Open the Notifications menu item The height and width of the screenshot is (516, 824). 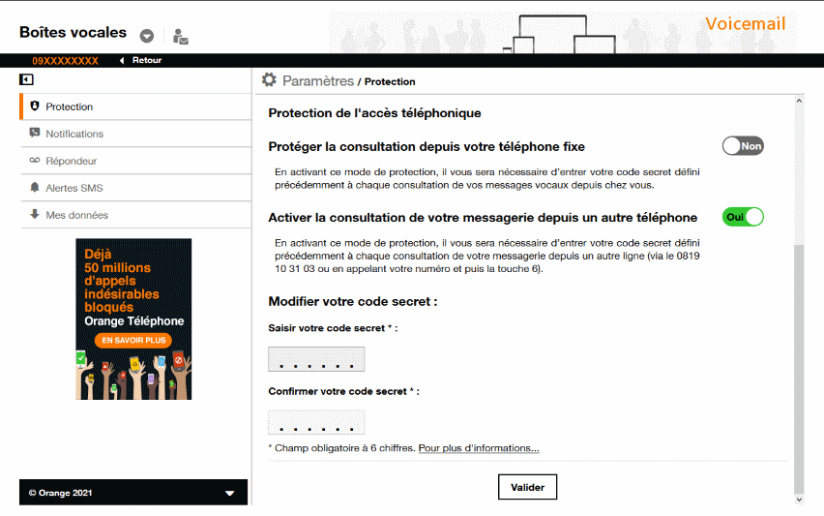(x=135, y=134)
